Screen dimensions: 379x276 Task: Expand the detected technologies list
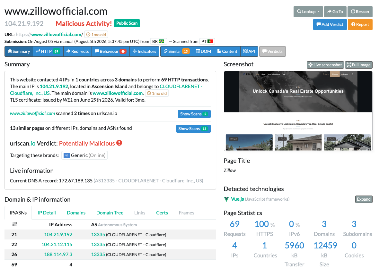point(364,199)
